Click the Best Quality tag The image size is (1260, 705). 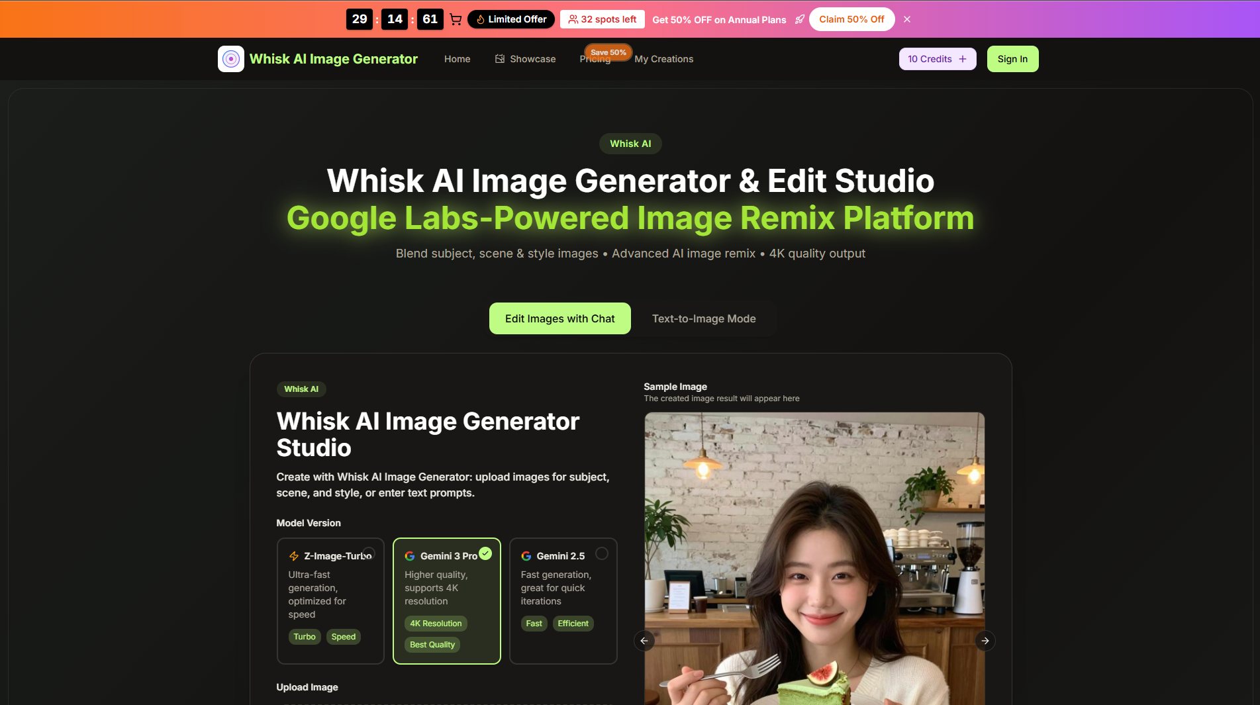tap(432, 645)
